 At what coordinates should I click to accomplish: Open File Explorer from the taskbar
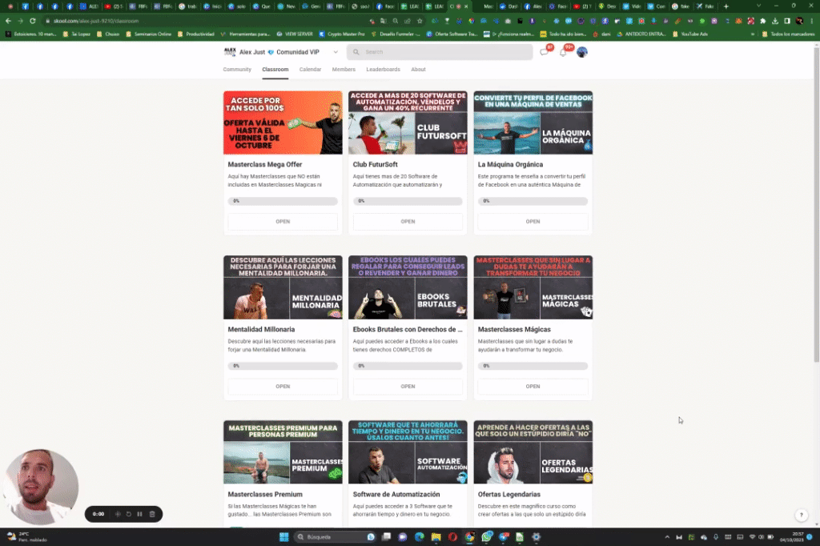pyautogui.click(x=436, y=537)
